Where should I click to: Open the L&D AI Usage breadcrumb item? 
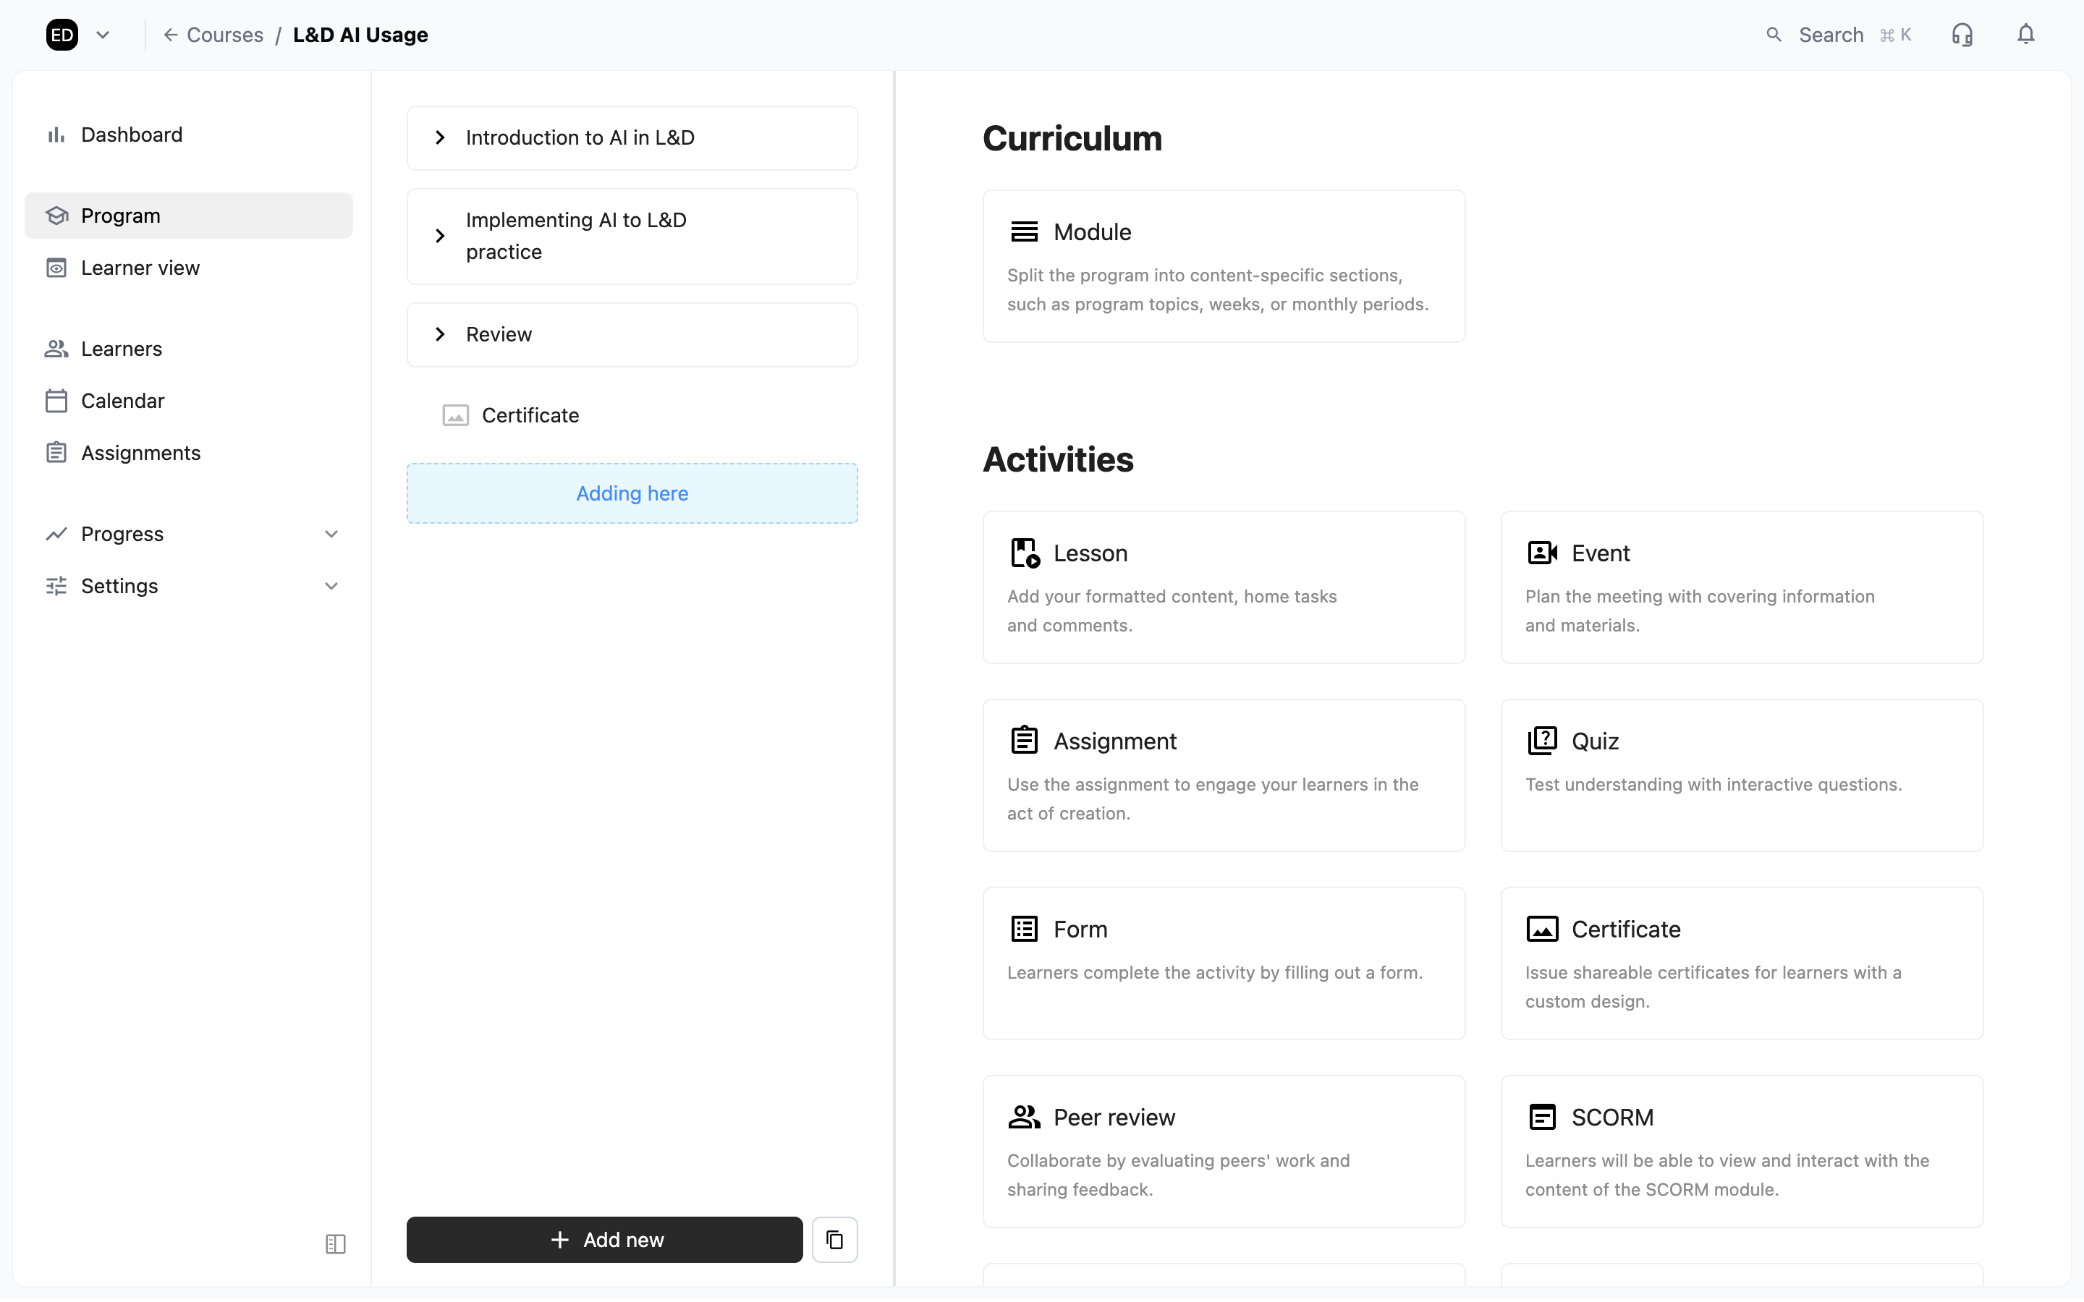(360, 35)
